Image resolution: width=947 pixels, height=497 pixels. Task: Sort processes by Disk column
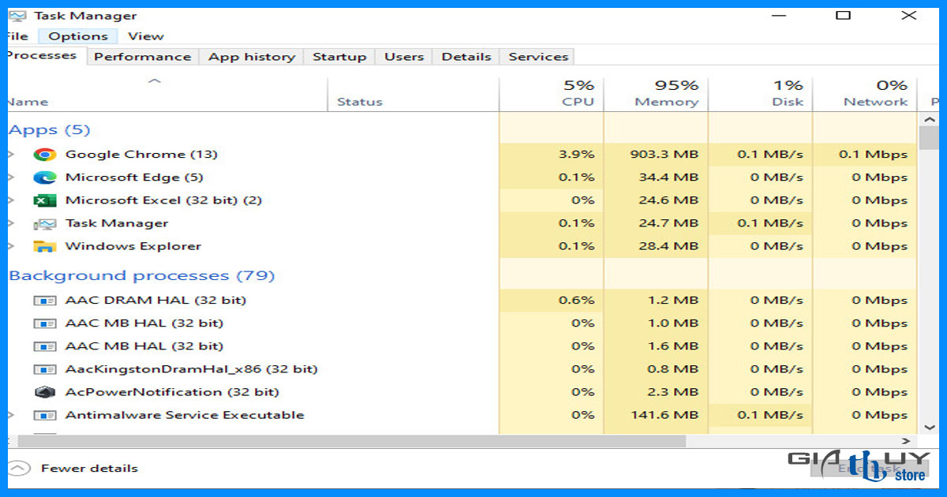(760, 95)
